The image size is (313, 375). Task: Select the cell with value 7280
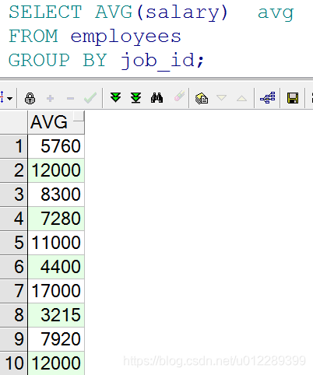56,219
